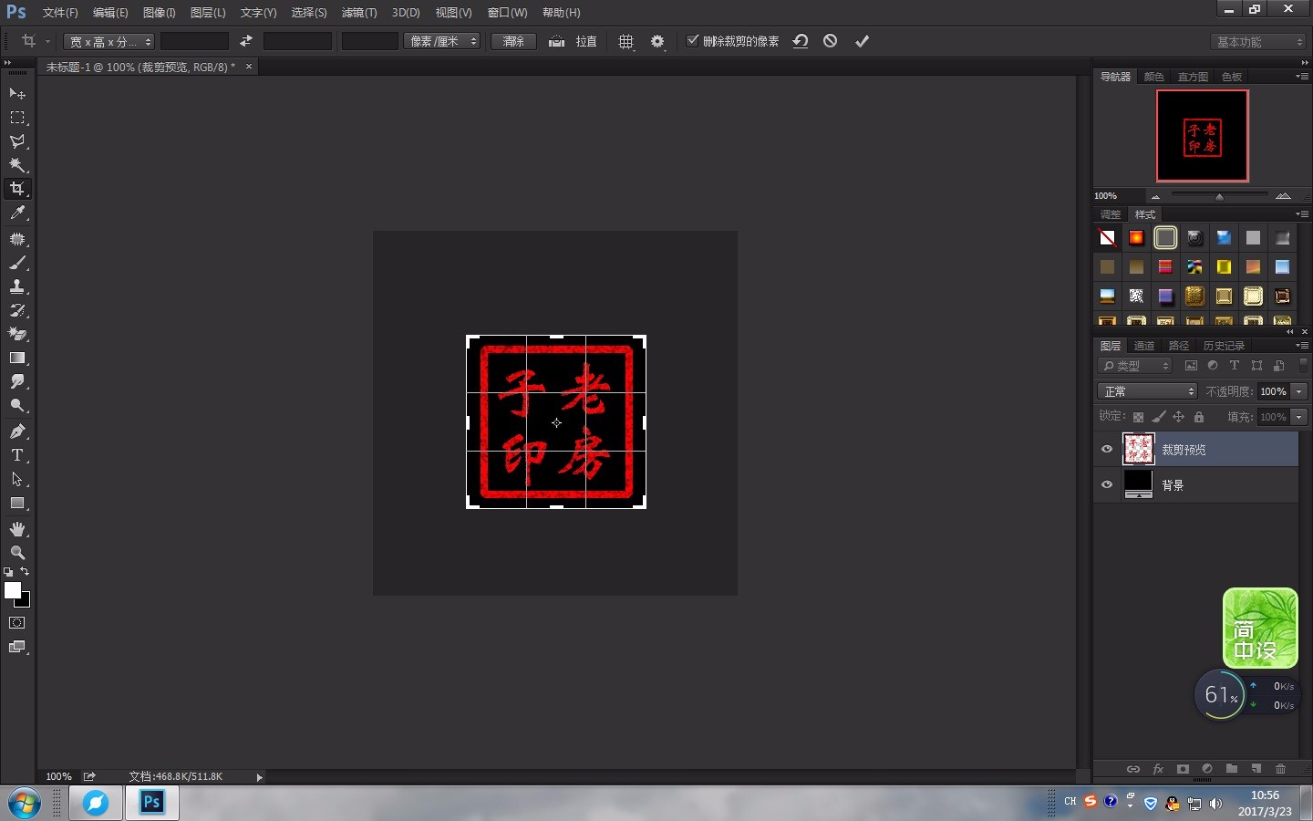
Task: Commit the current crop operation
Action: (862, 41)
